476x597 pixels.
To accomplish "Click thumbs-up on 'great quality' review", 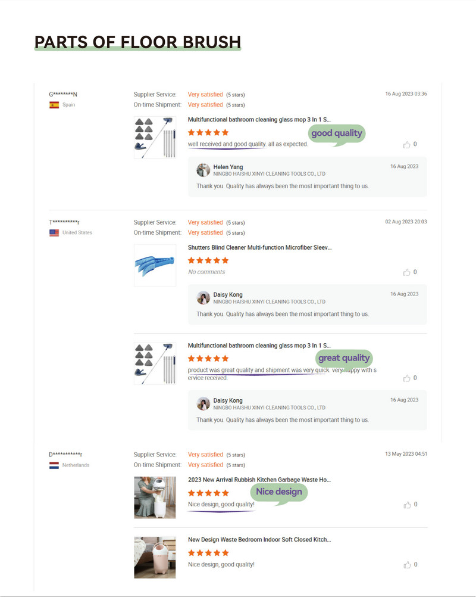I will pos(407,378).
